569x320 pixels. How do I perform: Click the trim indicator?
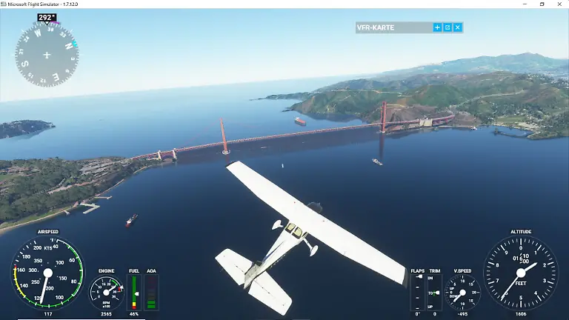(x=434, y=293)
